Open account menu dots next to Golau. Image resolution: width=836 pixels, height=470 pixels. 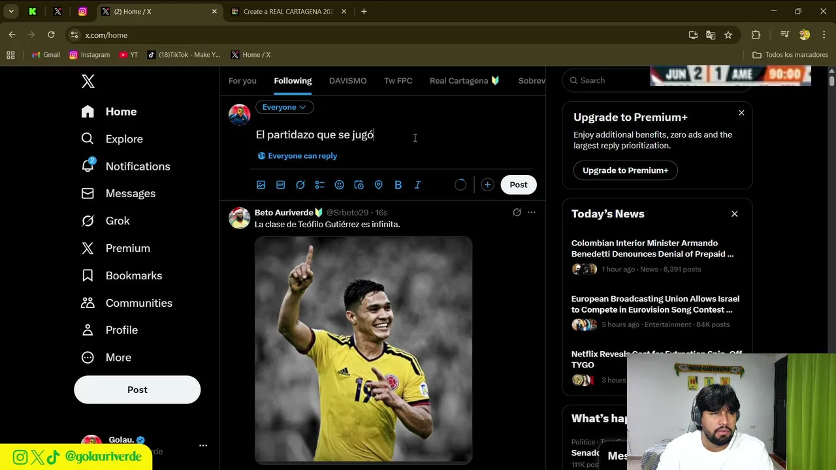coord(203,445)
